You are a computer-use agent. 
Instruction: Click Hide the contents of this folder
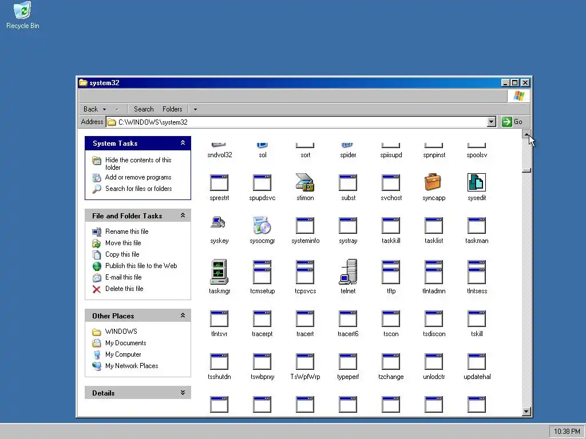[x=138, y=163]
